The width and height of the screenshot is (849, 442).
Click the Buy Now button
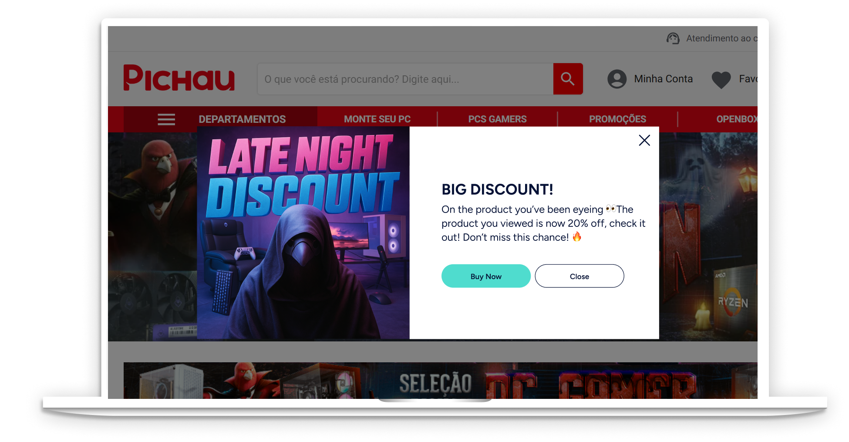coord(486,276)
